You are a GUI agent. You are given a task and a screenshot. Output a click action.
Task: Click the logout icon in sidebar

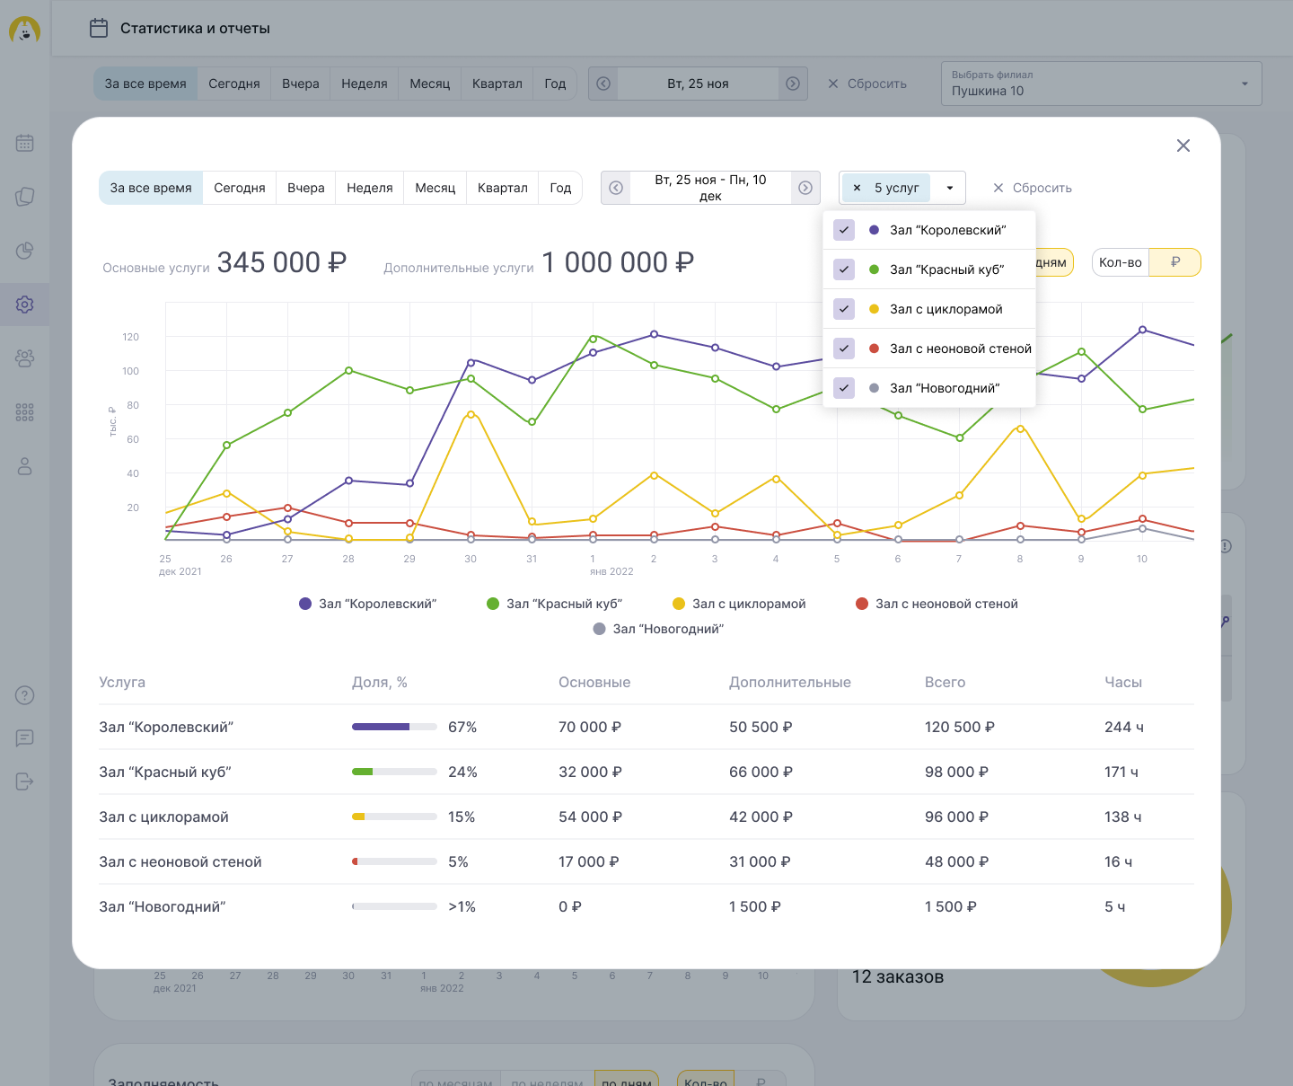click(x=25, y=781)
